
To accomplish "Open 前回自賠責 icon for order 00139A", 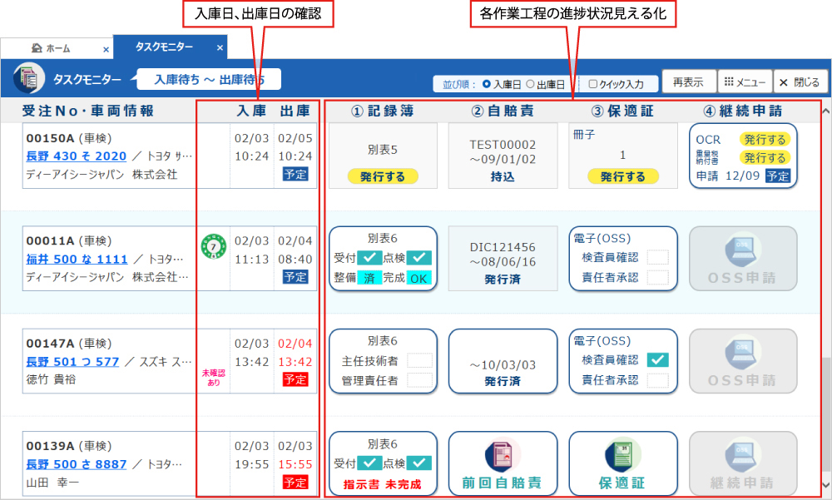I will 503,463.
